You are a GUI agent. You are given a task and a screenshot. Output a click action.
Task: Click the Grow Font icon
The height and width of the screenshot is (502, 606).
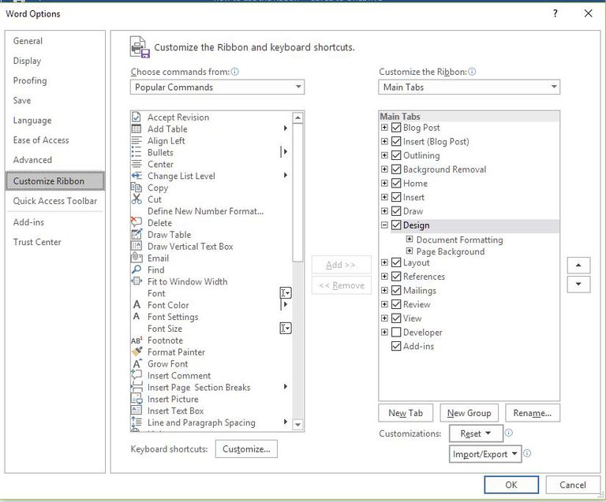137,363
